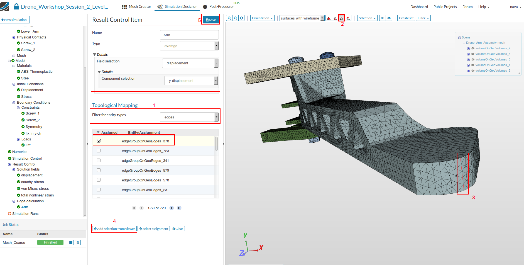Viewport: 524px width, 265px height.
Task: Go to next page of edge list
Action: pos(172,208)
